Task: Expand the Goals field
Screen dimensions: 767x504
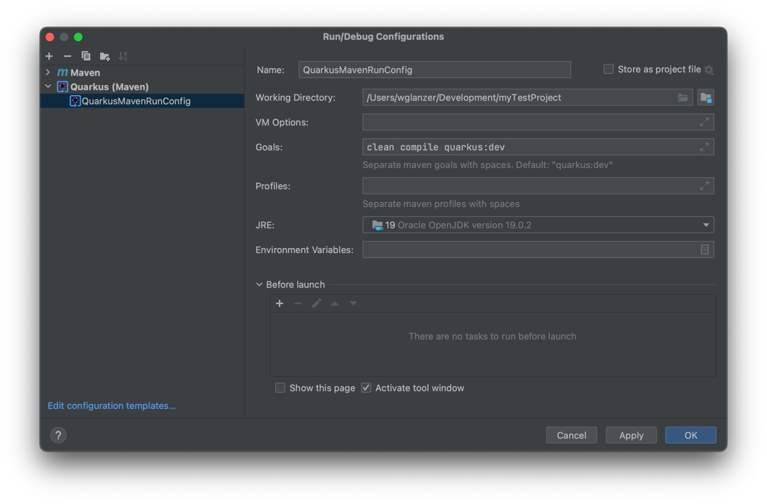Action: [x=705, y=147]
